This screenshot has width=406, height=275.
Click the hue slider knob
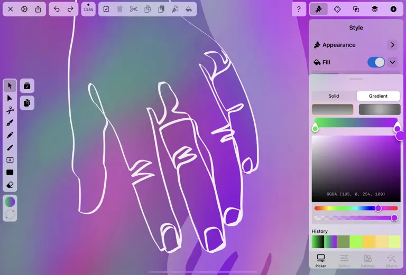378,208
